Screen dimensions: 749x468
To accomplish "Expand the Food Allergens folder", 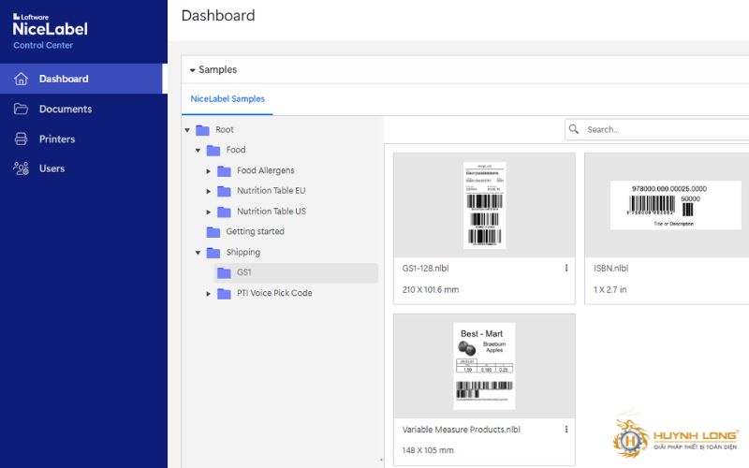I will [x=209, y=170].
